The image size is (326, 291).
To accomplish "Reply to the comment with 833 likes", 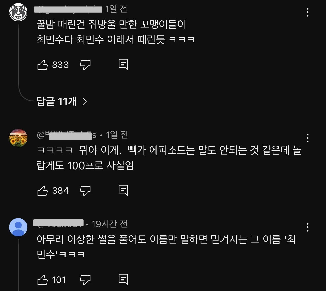I will click(123, 65).
